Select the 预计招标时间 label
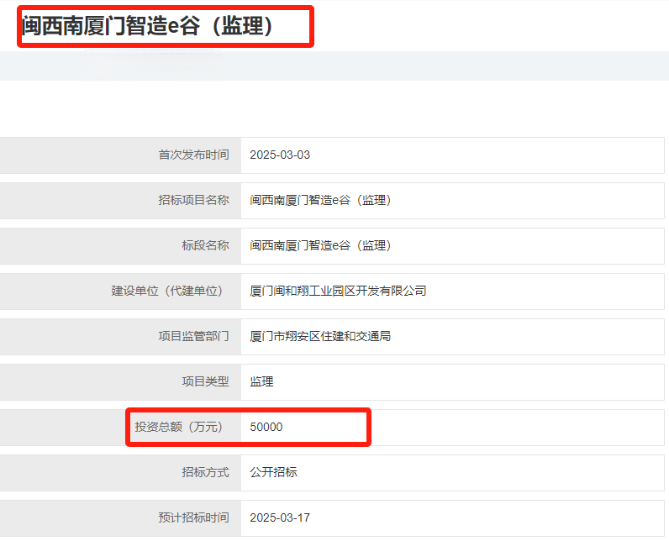 point(193,517)
